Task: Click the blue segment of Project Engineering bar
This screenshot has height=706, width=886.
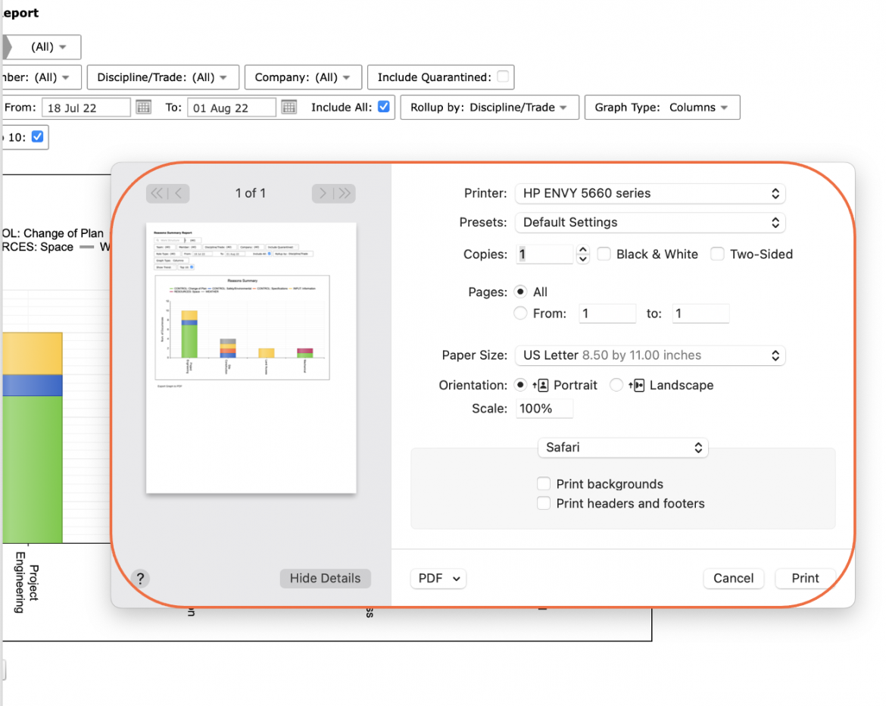Action: click(33, 386)
